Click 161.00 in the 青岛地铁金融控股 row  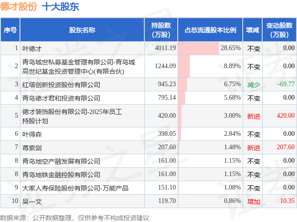[x=167, y=174]
